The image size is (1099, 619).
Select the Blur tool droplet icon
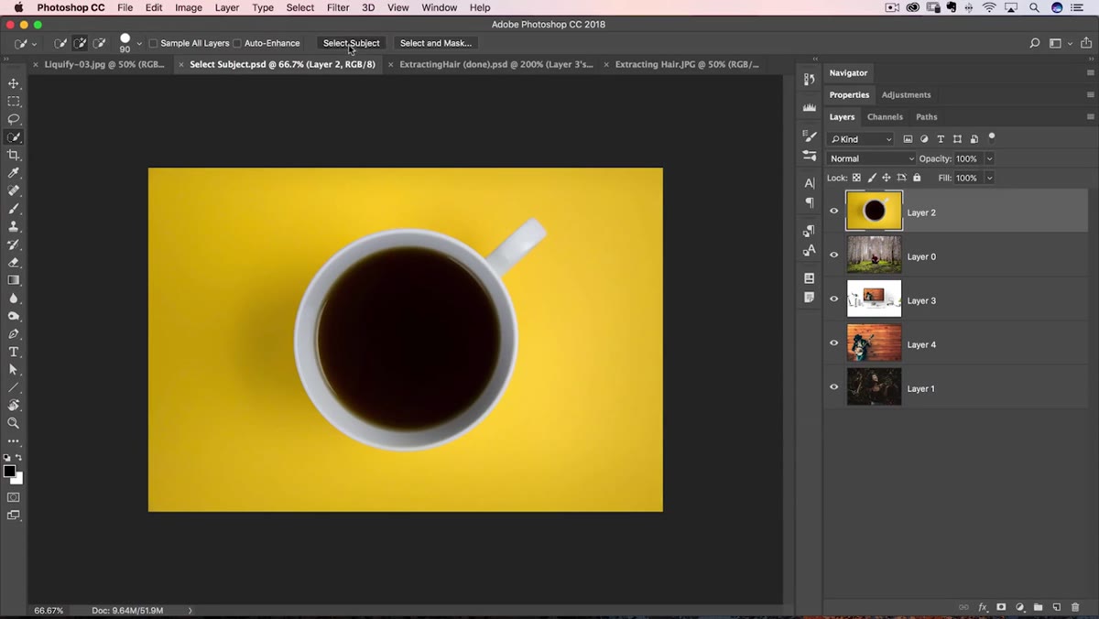point(14,298)
